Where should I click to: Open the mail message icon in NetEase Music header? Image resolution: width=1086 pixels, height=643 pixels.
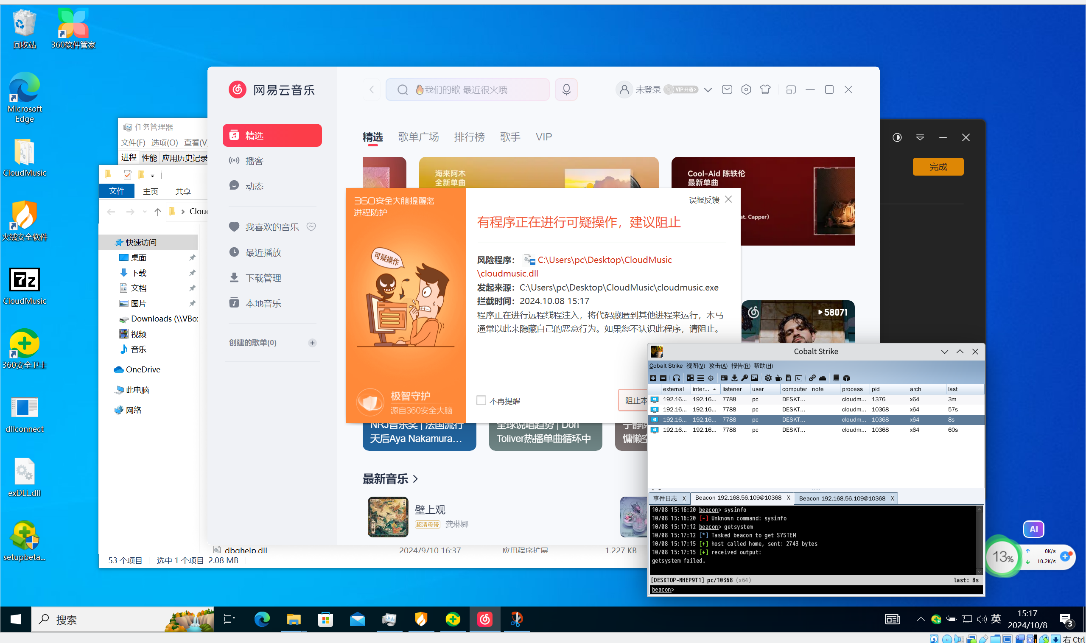[727, 89]
